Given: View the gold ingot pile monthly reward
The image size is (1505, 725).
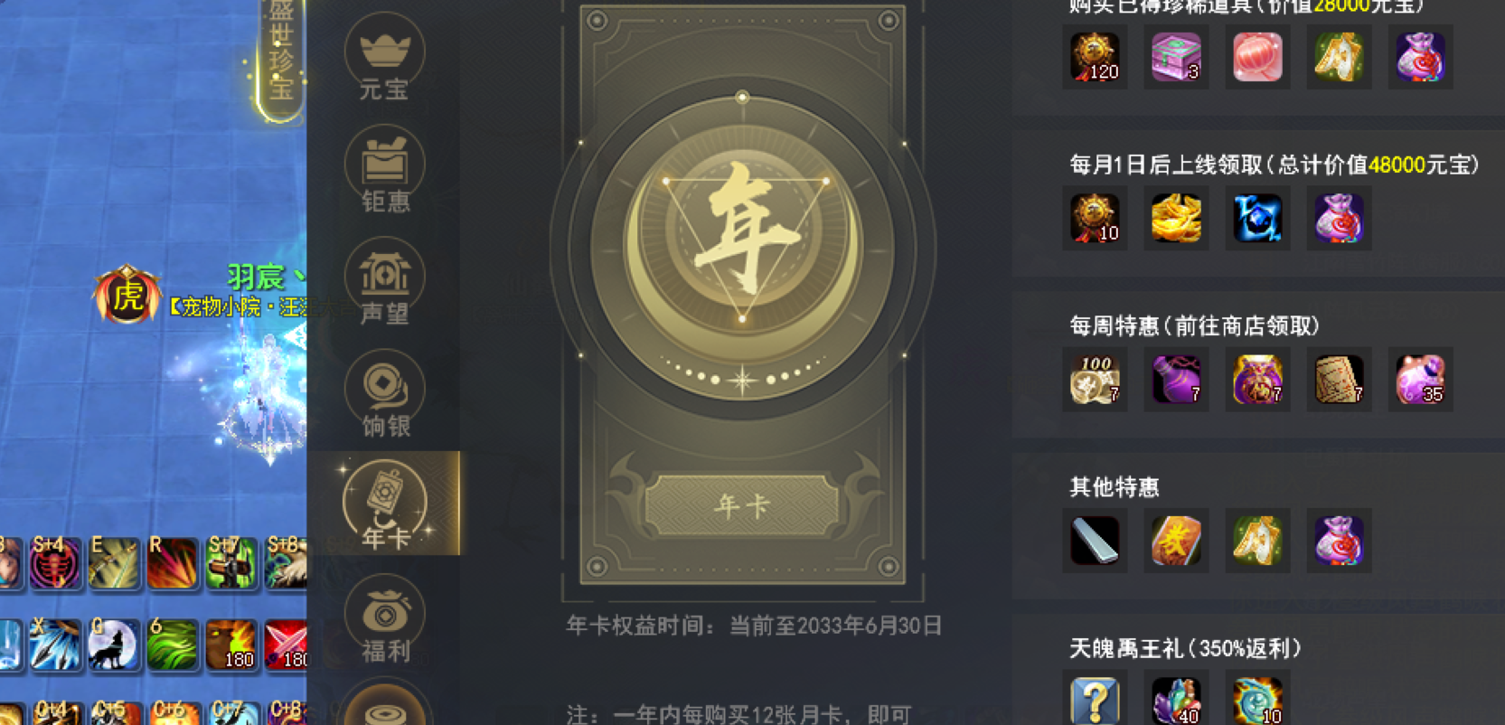Looking at the screenshot, I should (1176, 218).
